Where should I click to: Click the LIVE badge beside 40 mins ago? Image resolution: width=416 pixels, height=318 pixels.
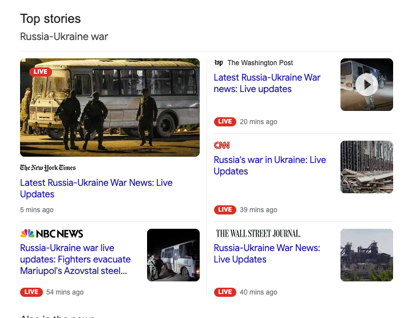[x=225, y=292]
